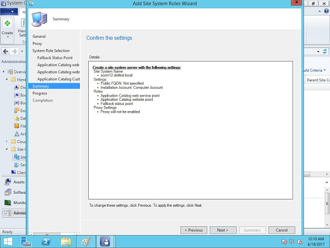The height and width of the screenshot is (248, 330).
Task: Click the back navigation arrow
Action: point(6,51)
